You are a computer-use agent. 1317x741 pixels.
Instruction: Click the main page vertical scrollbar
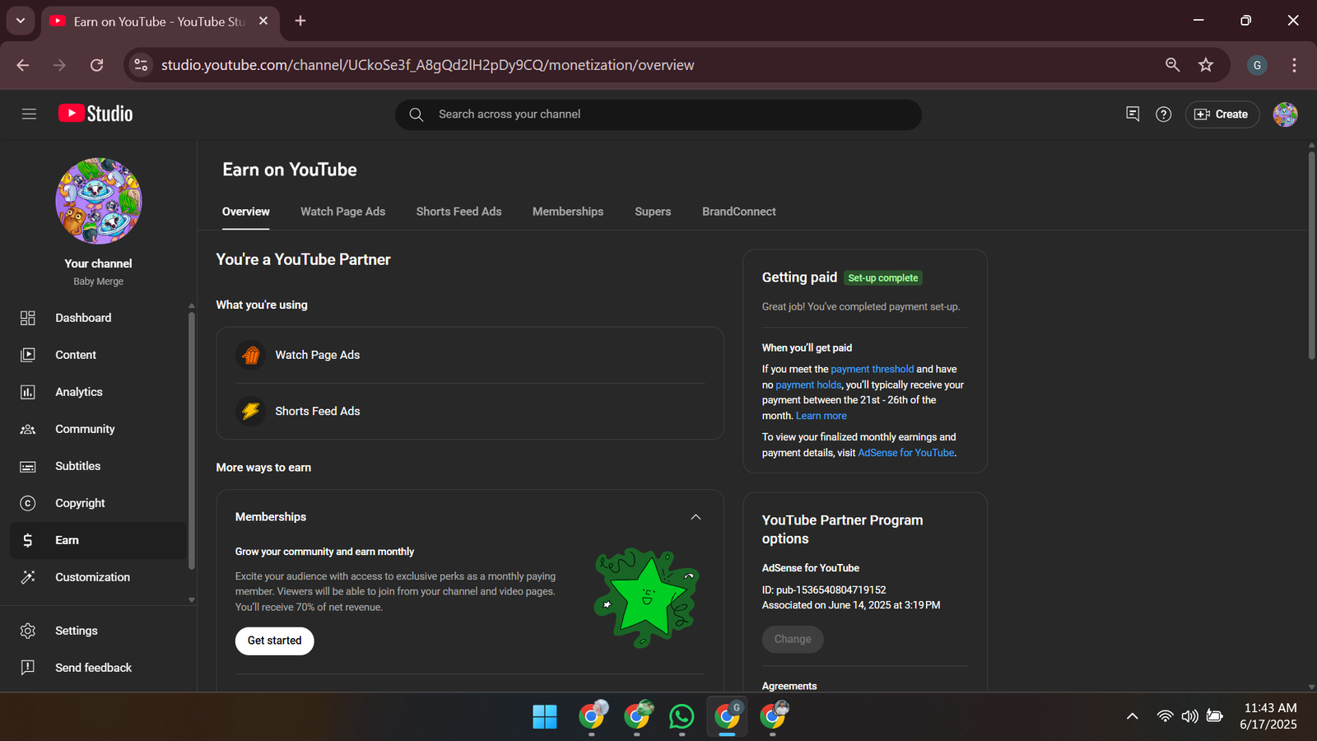coord(1311,255)
